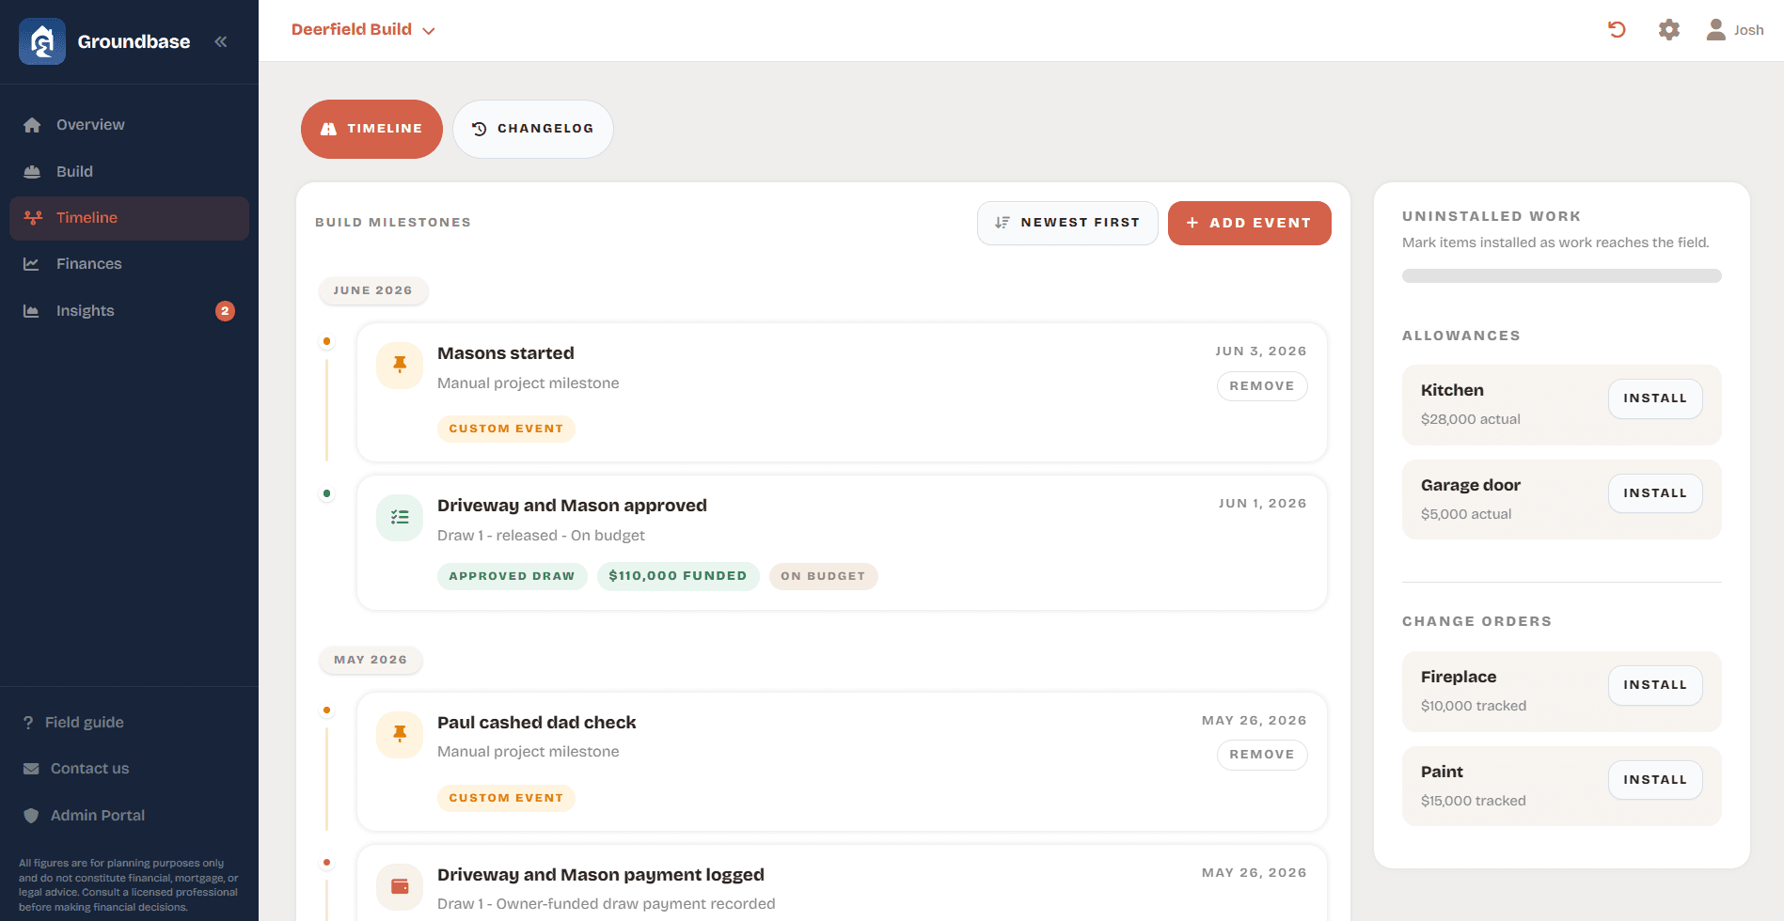Select Timeline in the sidebar
Viewport: 1784px width, 921px height.
click(x=129, y=218)
